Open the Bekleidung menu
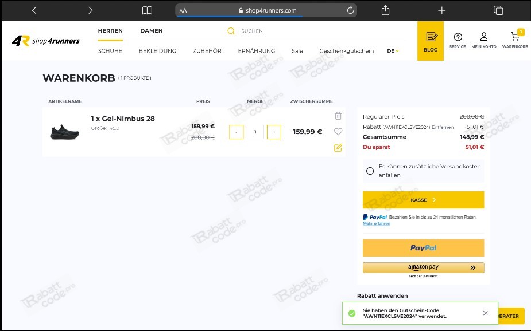This screenshot has width=531, height=331. point(157,51)
